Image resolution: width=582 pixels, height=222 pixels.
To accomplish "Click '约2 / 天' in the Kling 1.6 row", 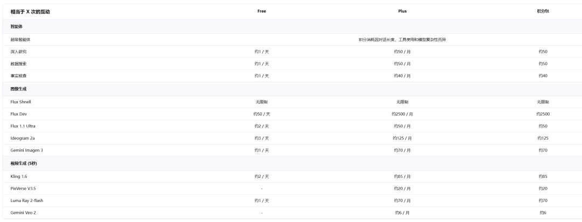I will [262, 176].
